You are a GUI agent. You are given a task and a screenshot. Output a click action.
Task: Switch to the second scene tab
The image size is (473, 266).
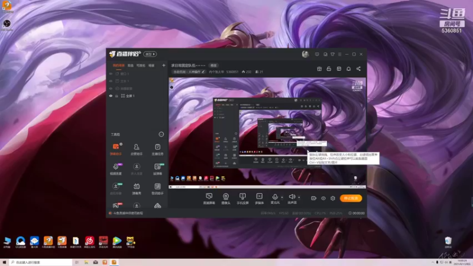(x=130, y=66)
